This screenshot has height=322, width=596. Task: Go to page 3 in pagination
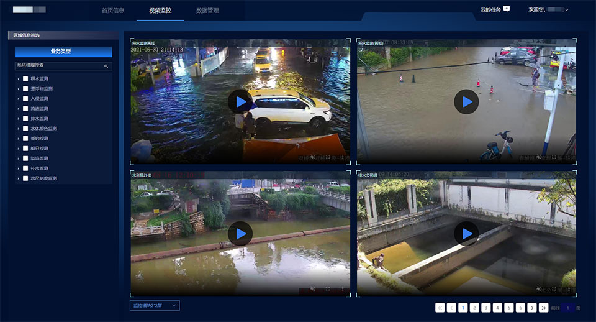pyautogui.click(x=485, y=307)
